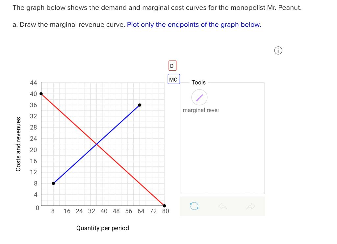Select the D curve label

coord(171,66)
